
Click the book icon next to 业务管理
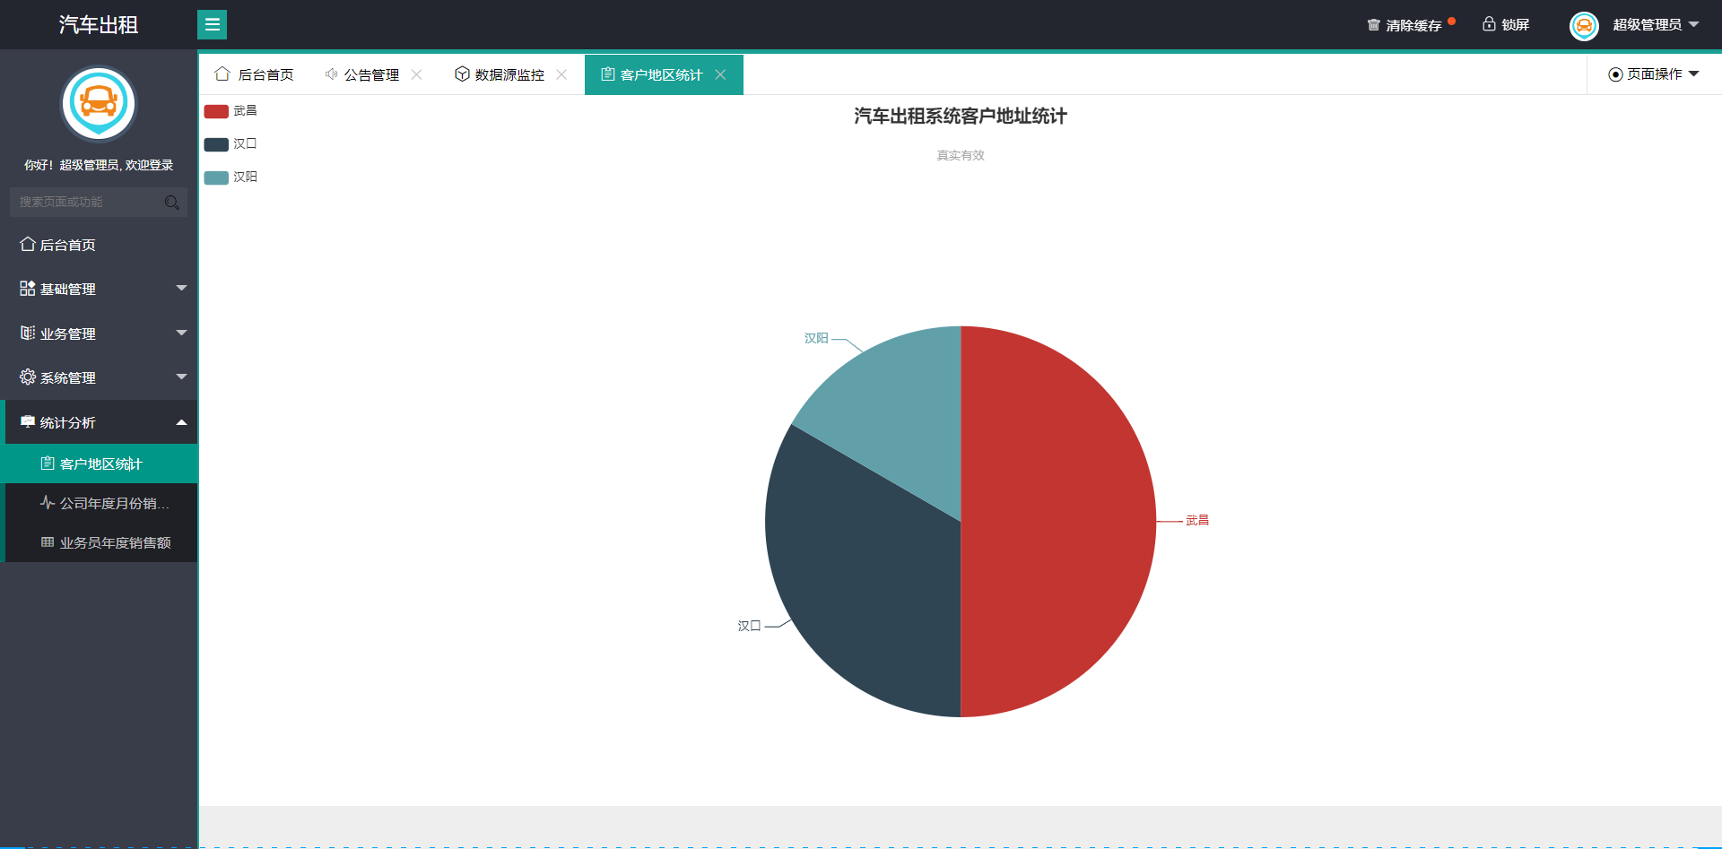(x=28, y=333)
